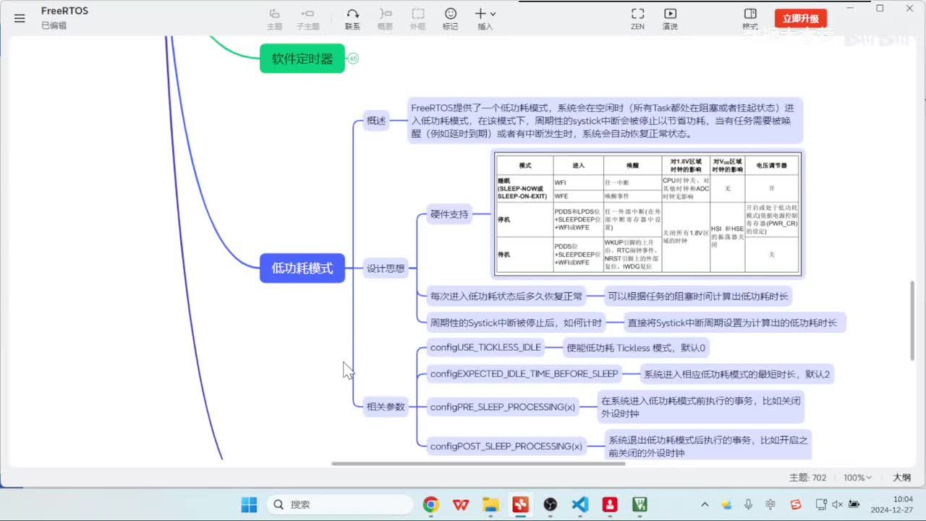Select the 硬件支持 node
This screenshot has height=521, width=926.
pyautogui.click(x=449, y=214)
